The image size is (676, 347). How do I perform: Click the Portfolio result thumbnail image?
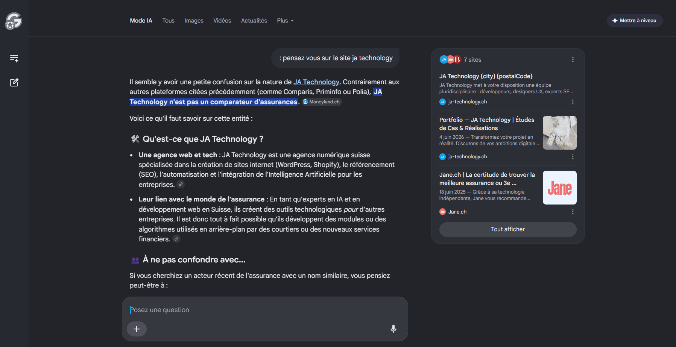click(x=560, y=133)
